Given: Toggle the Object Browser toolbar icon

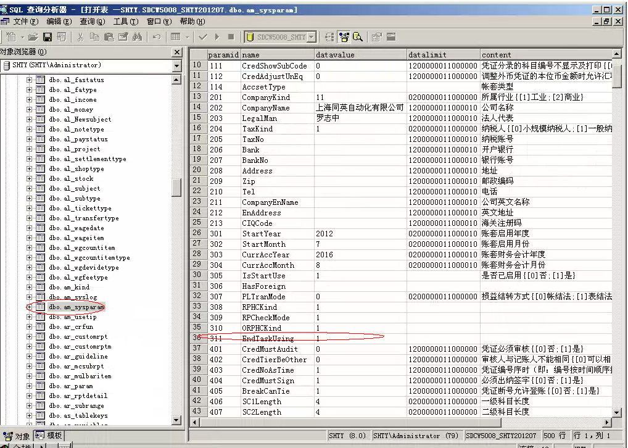Looking at the screenshot, I should point(344,37).
